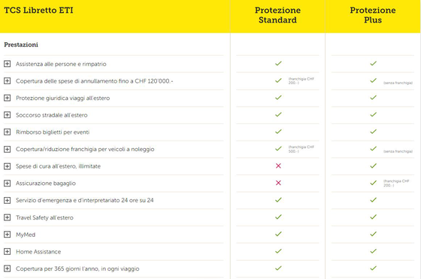421x279 pixels.
Task: Expand Copertura delle spese di annullamento row
Action: coord(8,80)
